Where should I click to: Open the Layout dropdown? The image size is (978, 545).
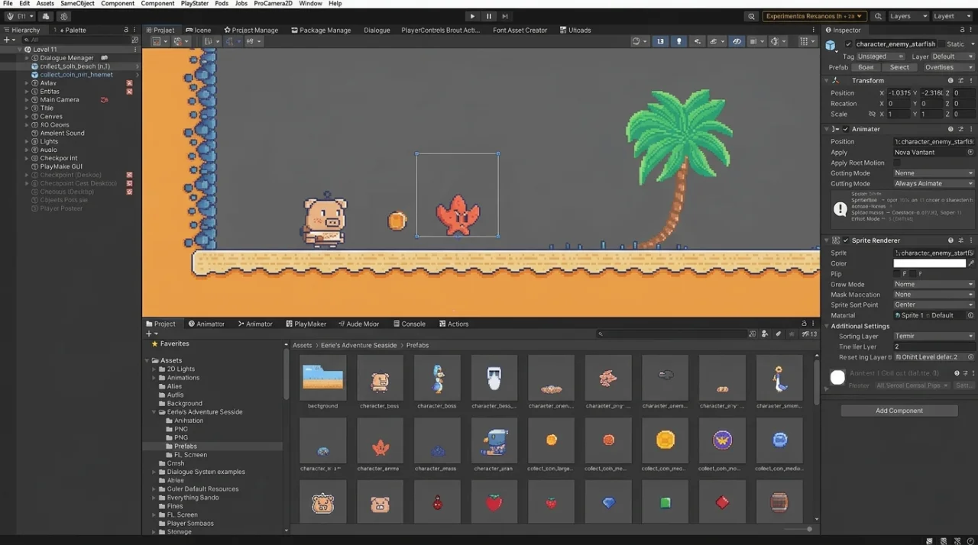[x=953, y=16]
